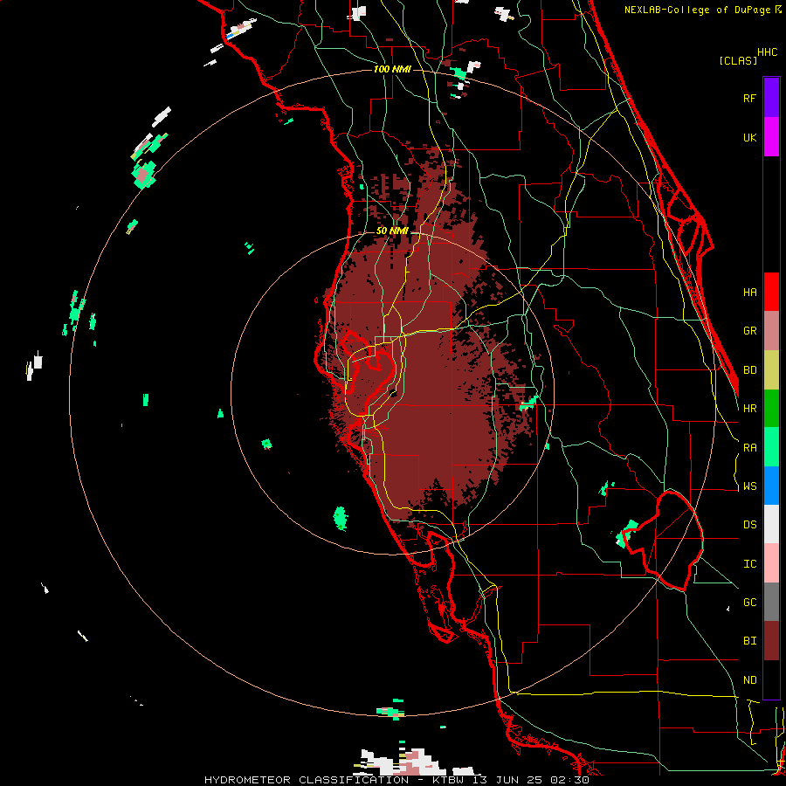The height and width of the screenshot is (786, 786).
Task: Click the UK magenta legend color swatch
Action: coord(771,137)
